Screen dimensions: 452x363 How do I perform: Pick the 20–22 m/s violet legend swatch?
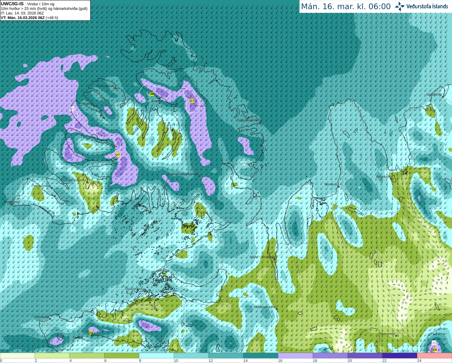365,356
